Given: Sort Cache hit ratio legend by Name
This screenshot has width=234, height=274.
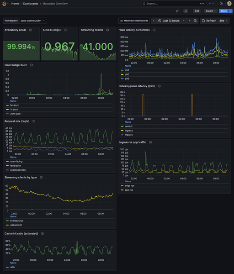Looking at the screenshot, I should coord(13,263).
